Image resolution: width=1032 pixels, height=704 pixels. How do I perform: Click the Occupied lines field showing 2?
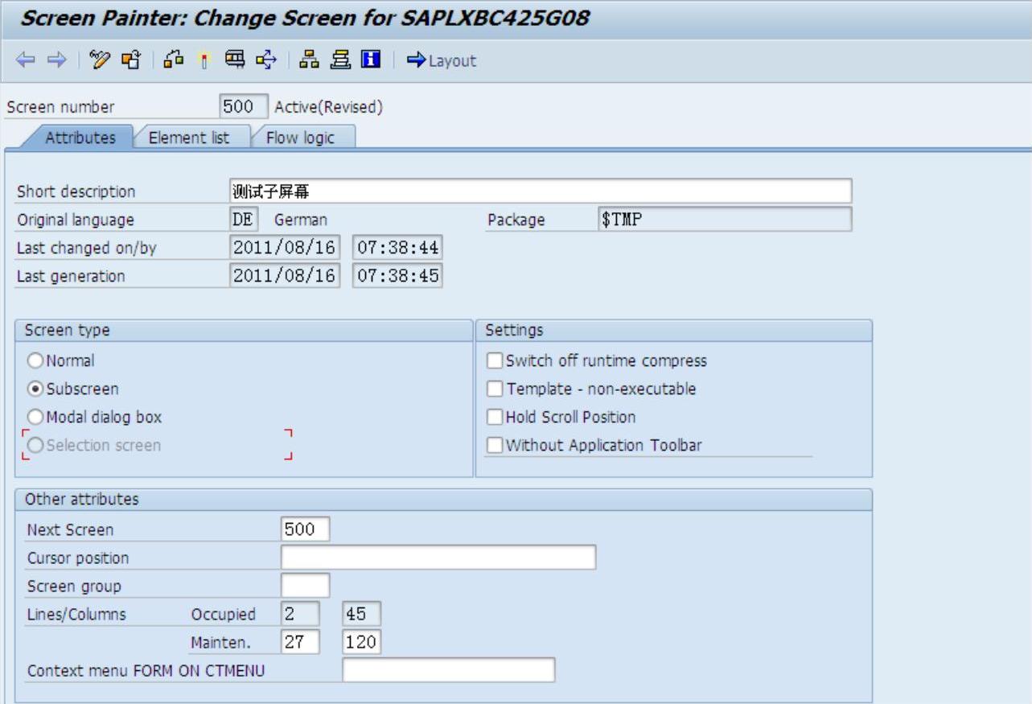tap(300, 614)
